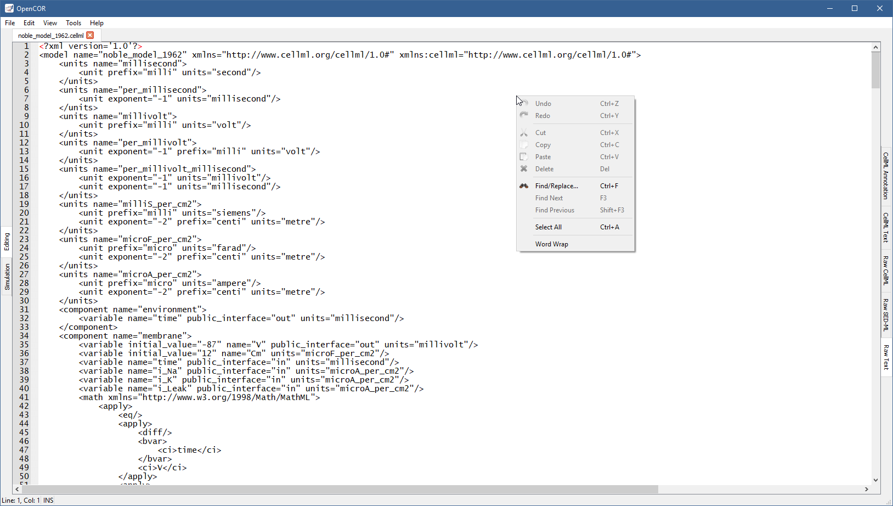Open the View menu

50,23
